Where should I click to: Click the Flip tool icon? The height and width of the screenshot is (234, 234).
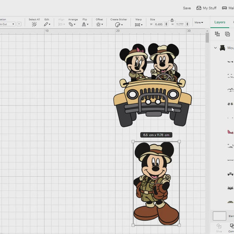click(84, 24)
